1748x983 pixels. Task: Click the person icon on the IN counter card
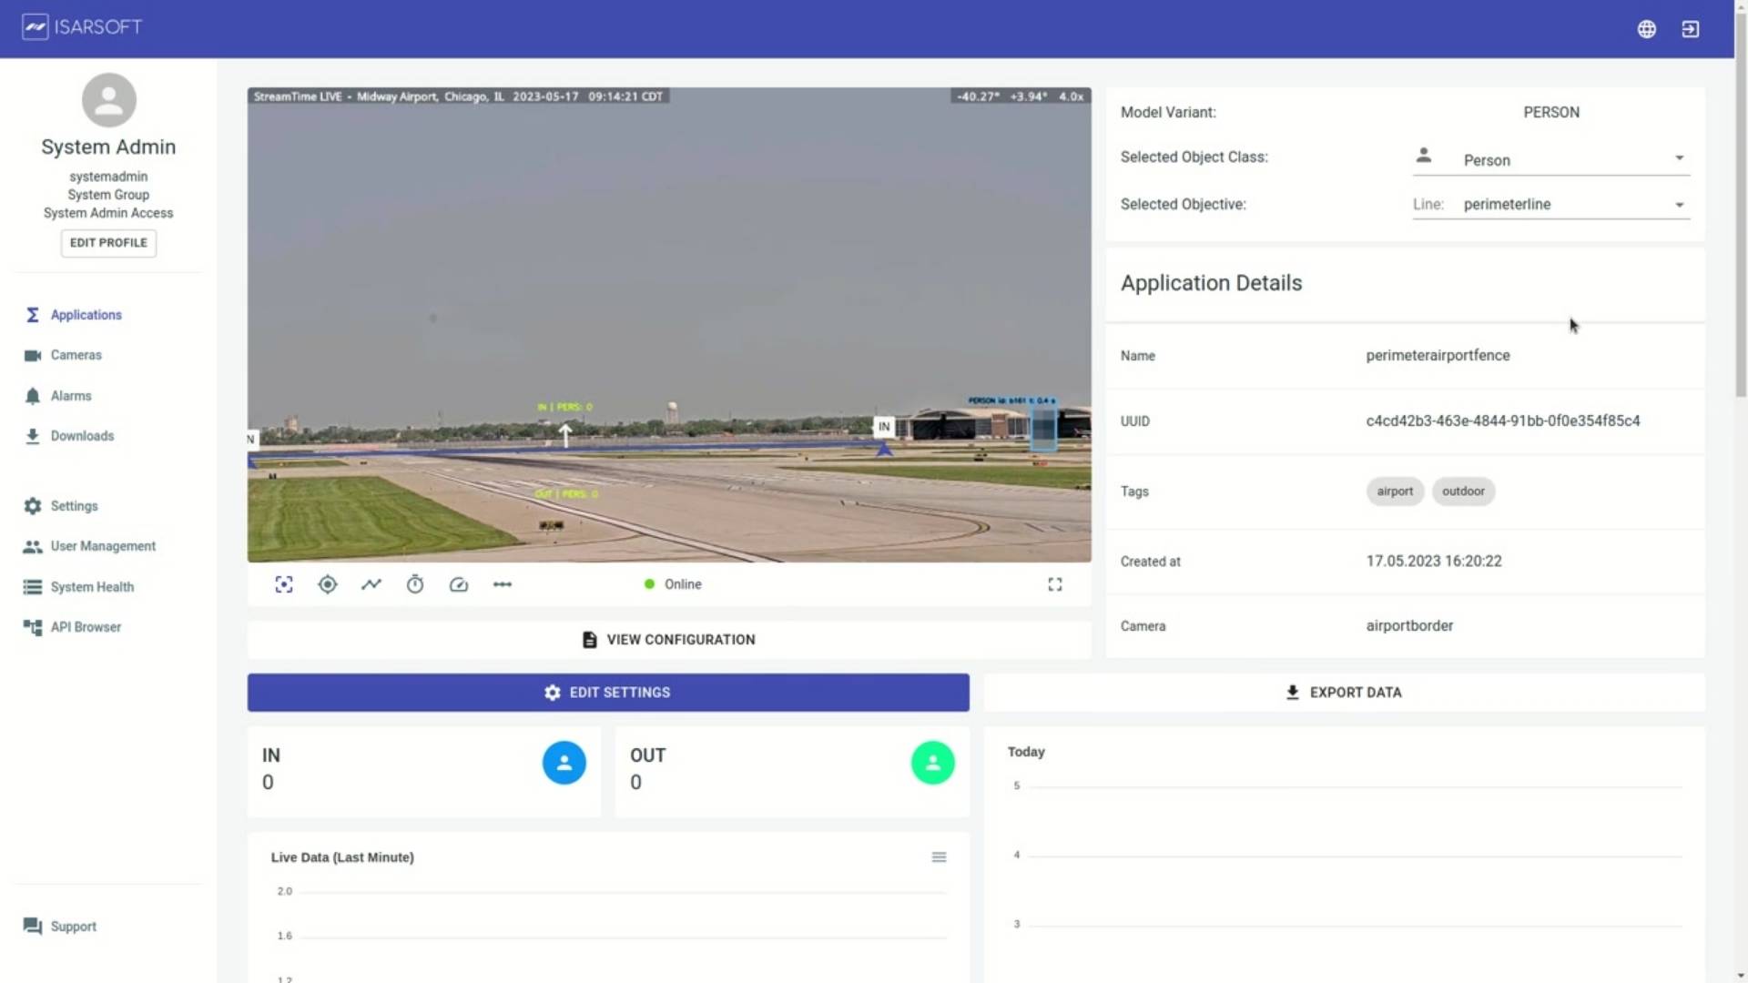click(x=563, y=763)
